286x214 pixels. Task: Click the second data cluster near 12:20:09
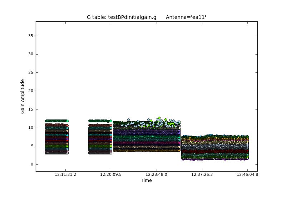[100, 137]
